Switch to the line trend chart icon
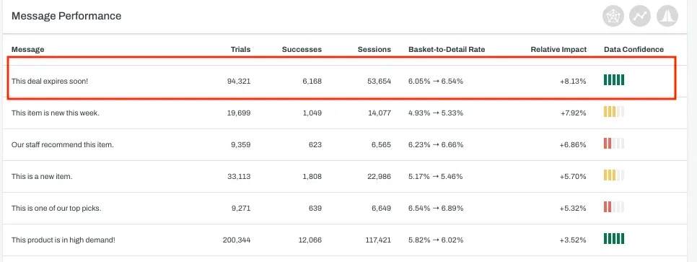Image resolution: width=697 pixels, height=262 pixels. [640, 17]
